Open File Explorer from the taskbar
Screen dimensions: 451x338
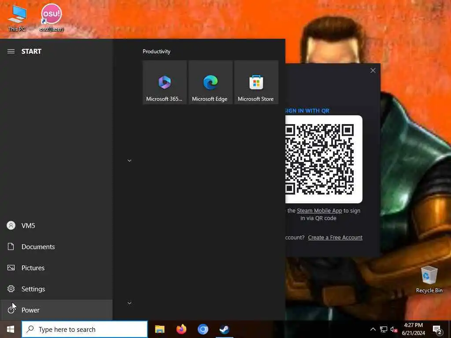[159, 329]
